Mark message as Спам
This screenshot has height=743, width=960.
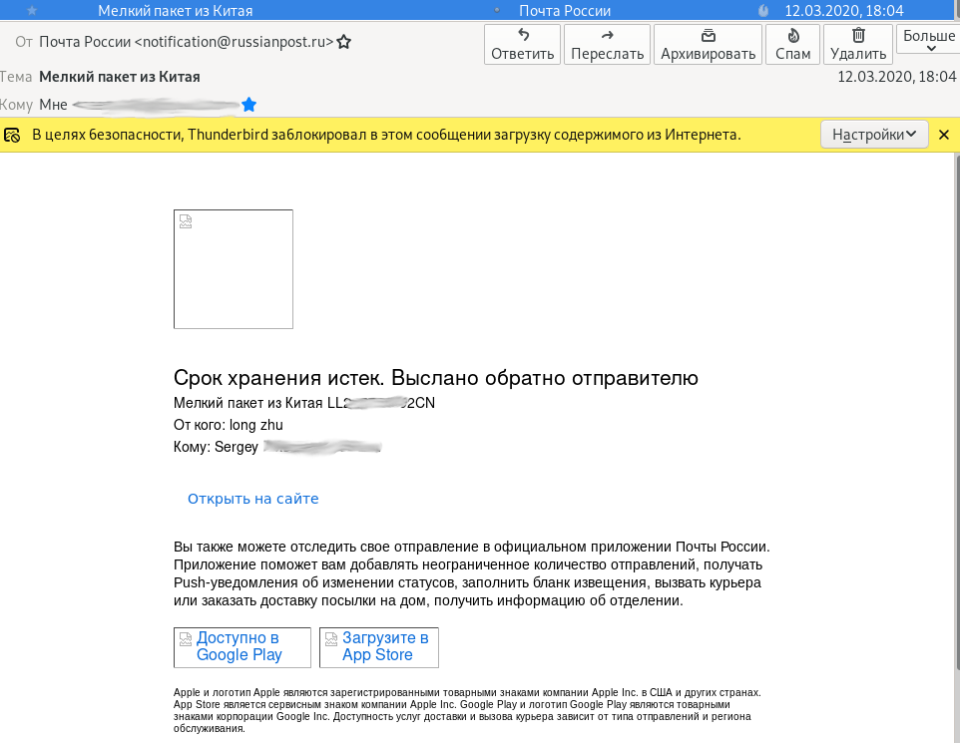pyautogui.click(x=793, y=44)
